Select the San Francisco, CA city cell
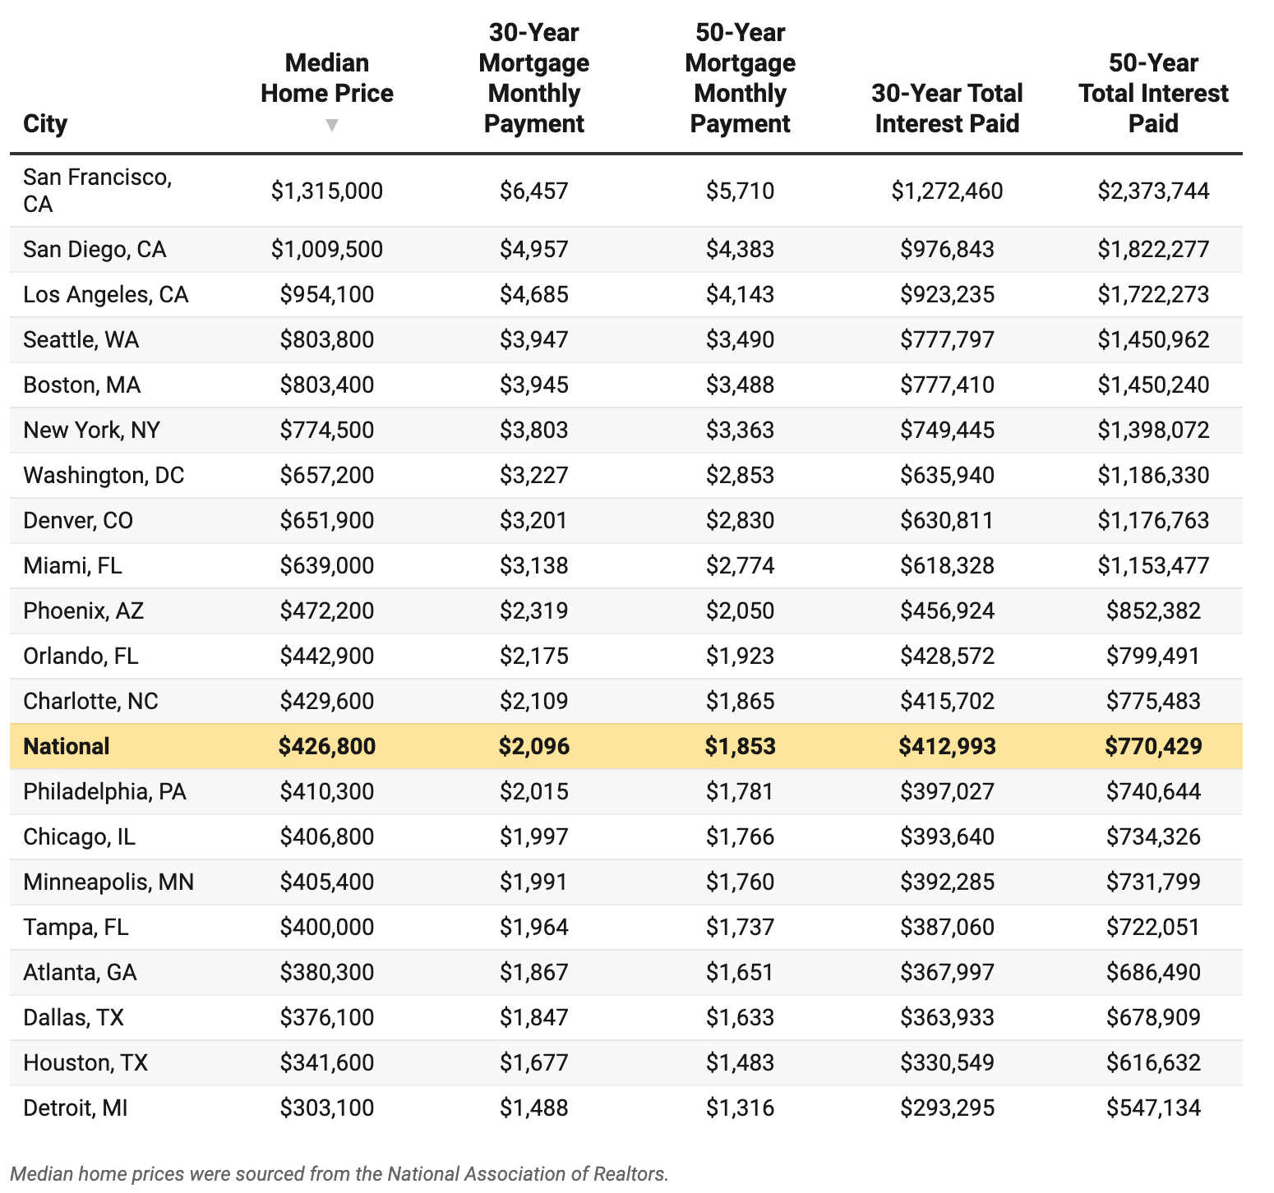Image resolution: width=1274 pixels, height=1193 pixels. click(97, 190)
